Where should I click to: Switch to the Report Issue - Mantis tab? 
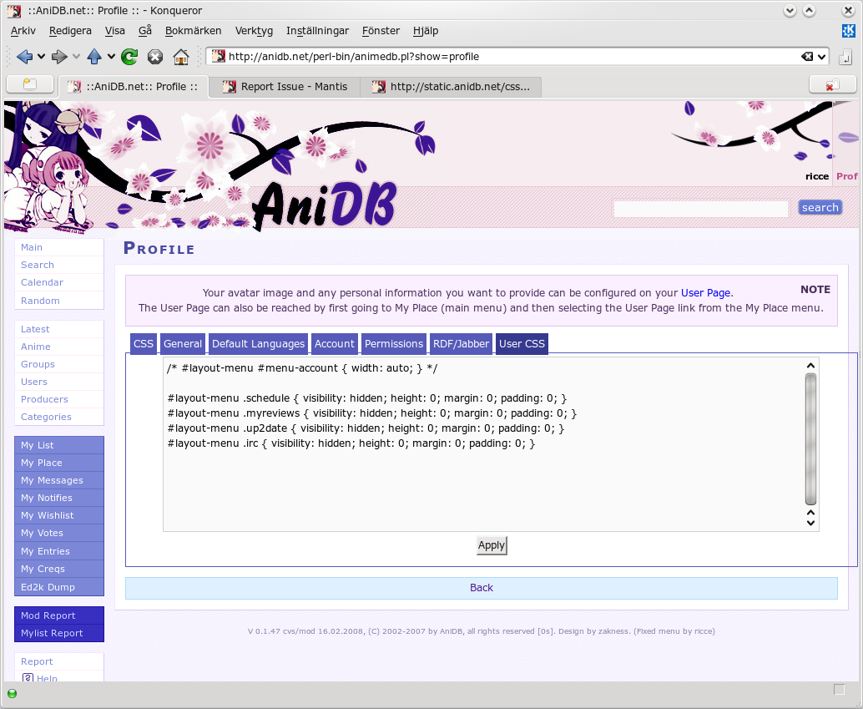[285, 87]
